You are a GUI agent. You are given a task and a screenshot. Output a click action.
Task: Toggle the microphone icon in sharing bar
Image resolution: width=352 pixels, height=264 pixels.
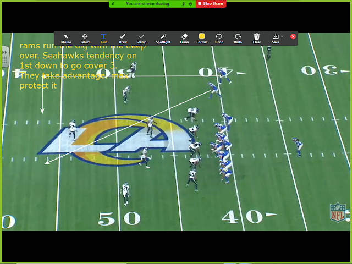(x=183, y=4)
